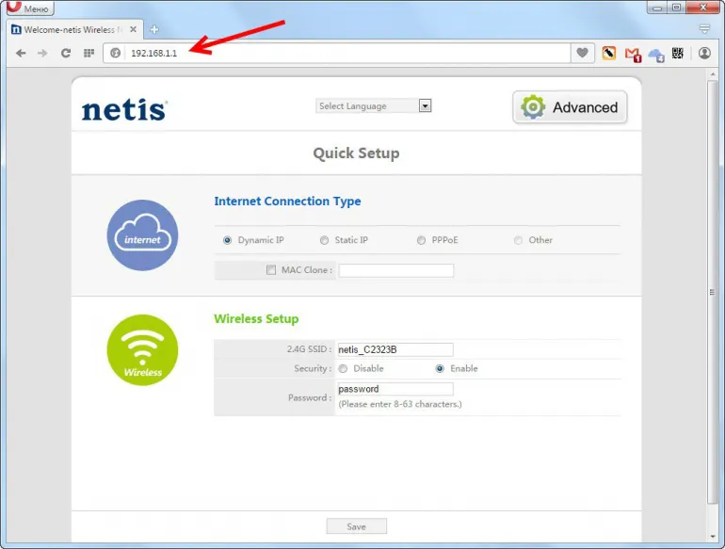725x549 pixels.
Task: Open the Speed Dial grid icon
Action: point(89,54)
